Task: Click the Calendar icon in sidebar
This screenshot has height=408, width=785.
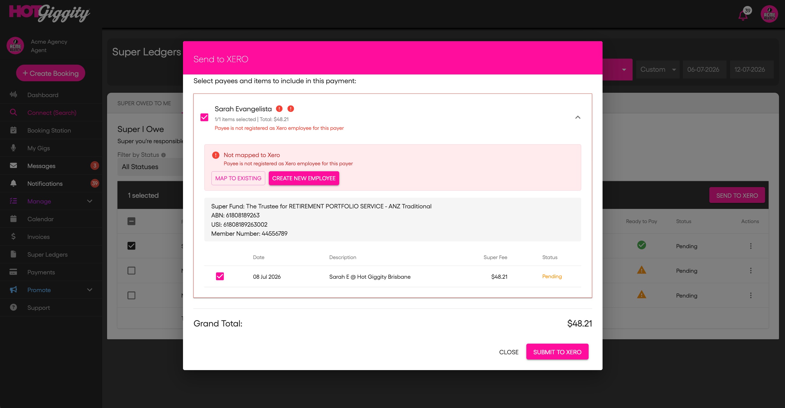Action: point(13,219)
